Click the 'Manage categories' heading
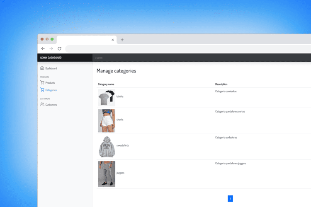The height and width of the screenshot is (207, 311). click(x=116, y=71)
